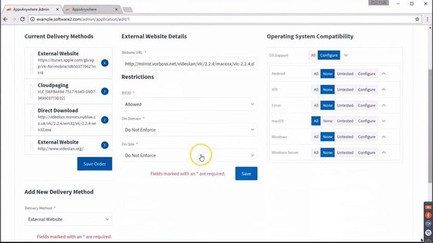
Task: View site information icon in address bar
Action: [32, 20]
